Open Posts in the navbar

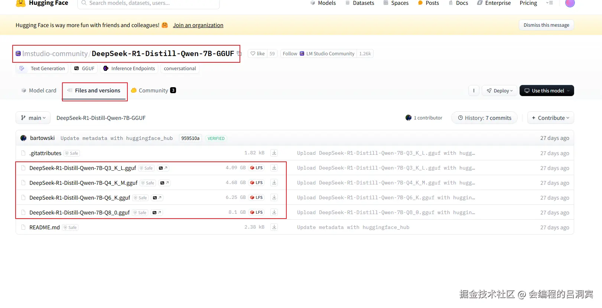click(428, 3)
